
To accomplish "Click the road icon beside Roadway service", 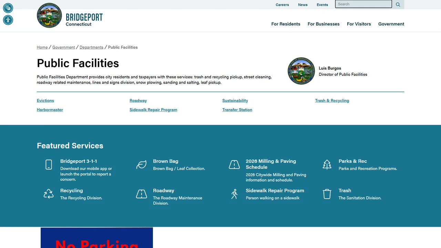I will click(141, 194).
